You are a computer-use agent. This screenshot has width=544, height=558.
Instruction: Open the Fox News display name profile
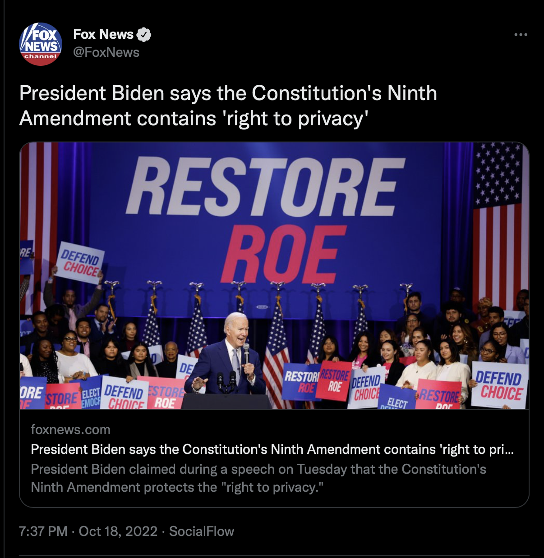click(103, 34)
